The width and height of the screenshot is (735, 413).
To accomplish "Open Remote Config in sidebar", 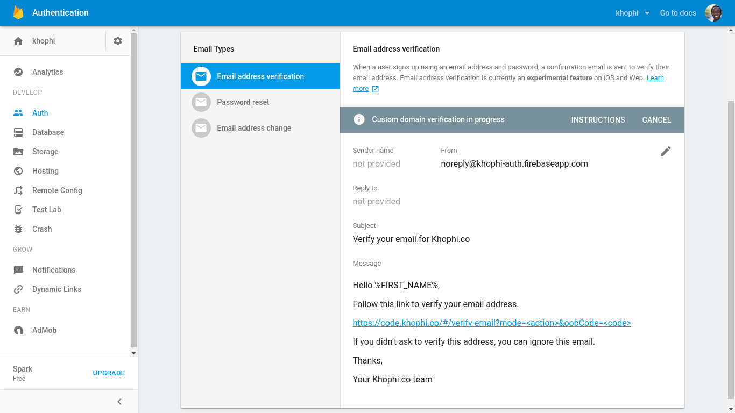I will 57,190.
